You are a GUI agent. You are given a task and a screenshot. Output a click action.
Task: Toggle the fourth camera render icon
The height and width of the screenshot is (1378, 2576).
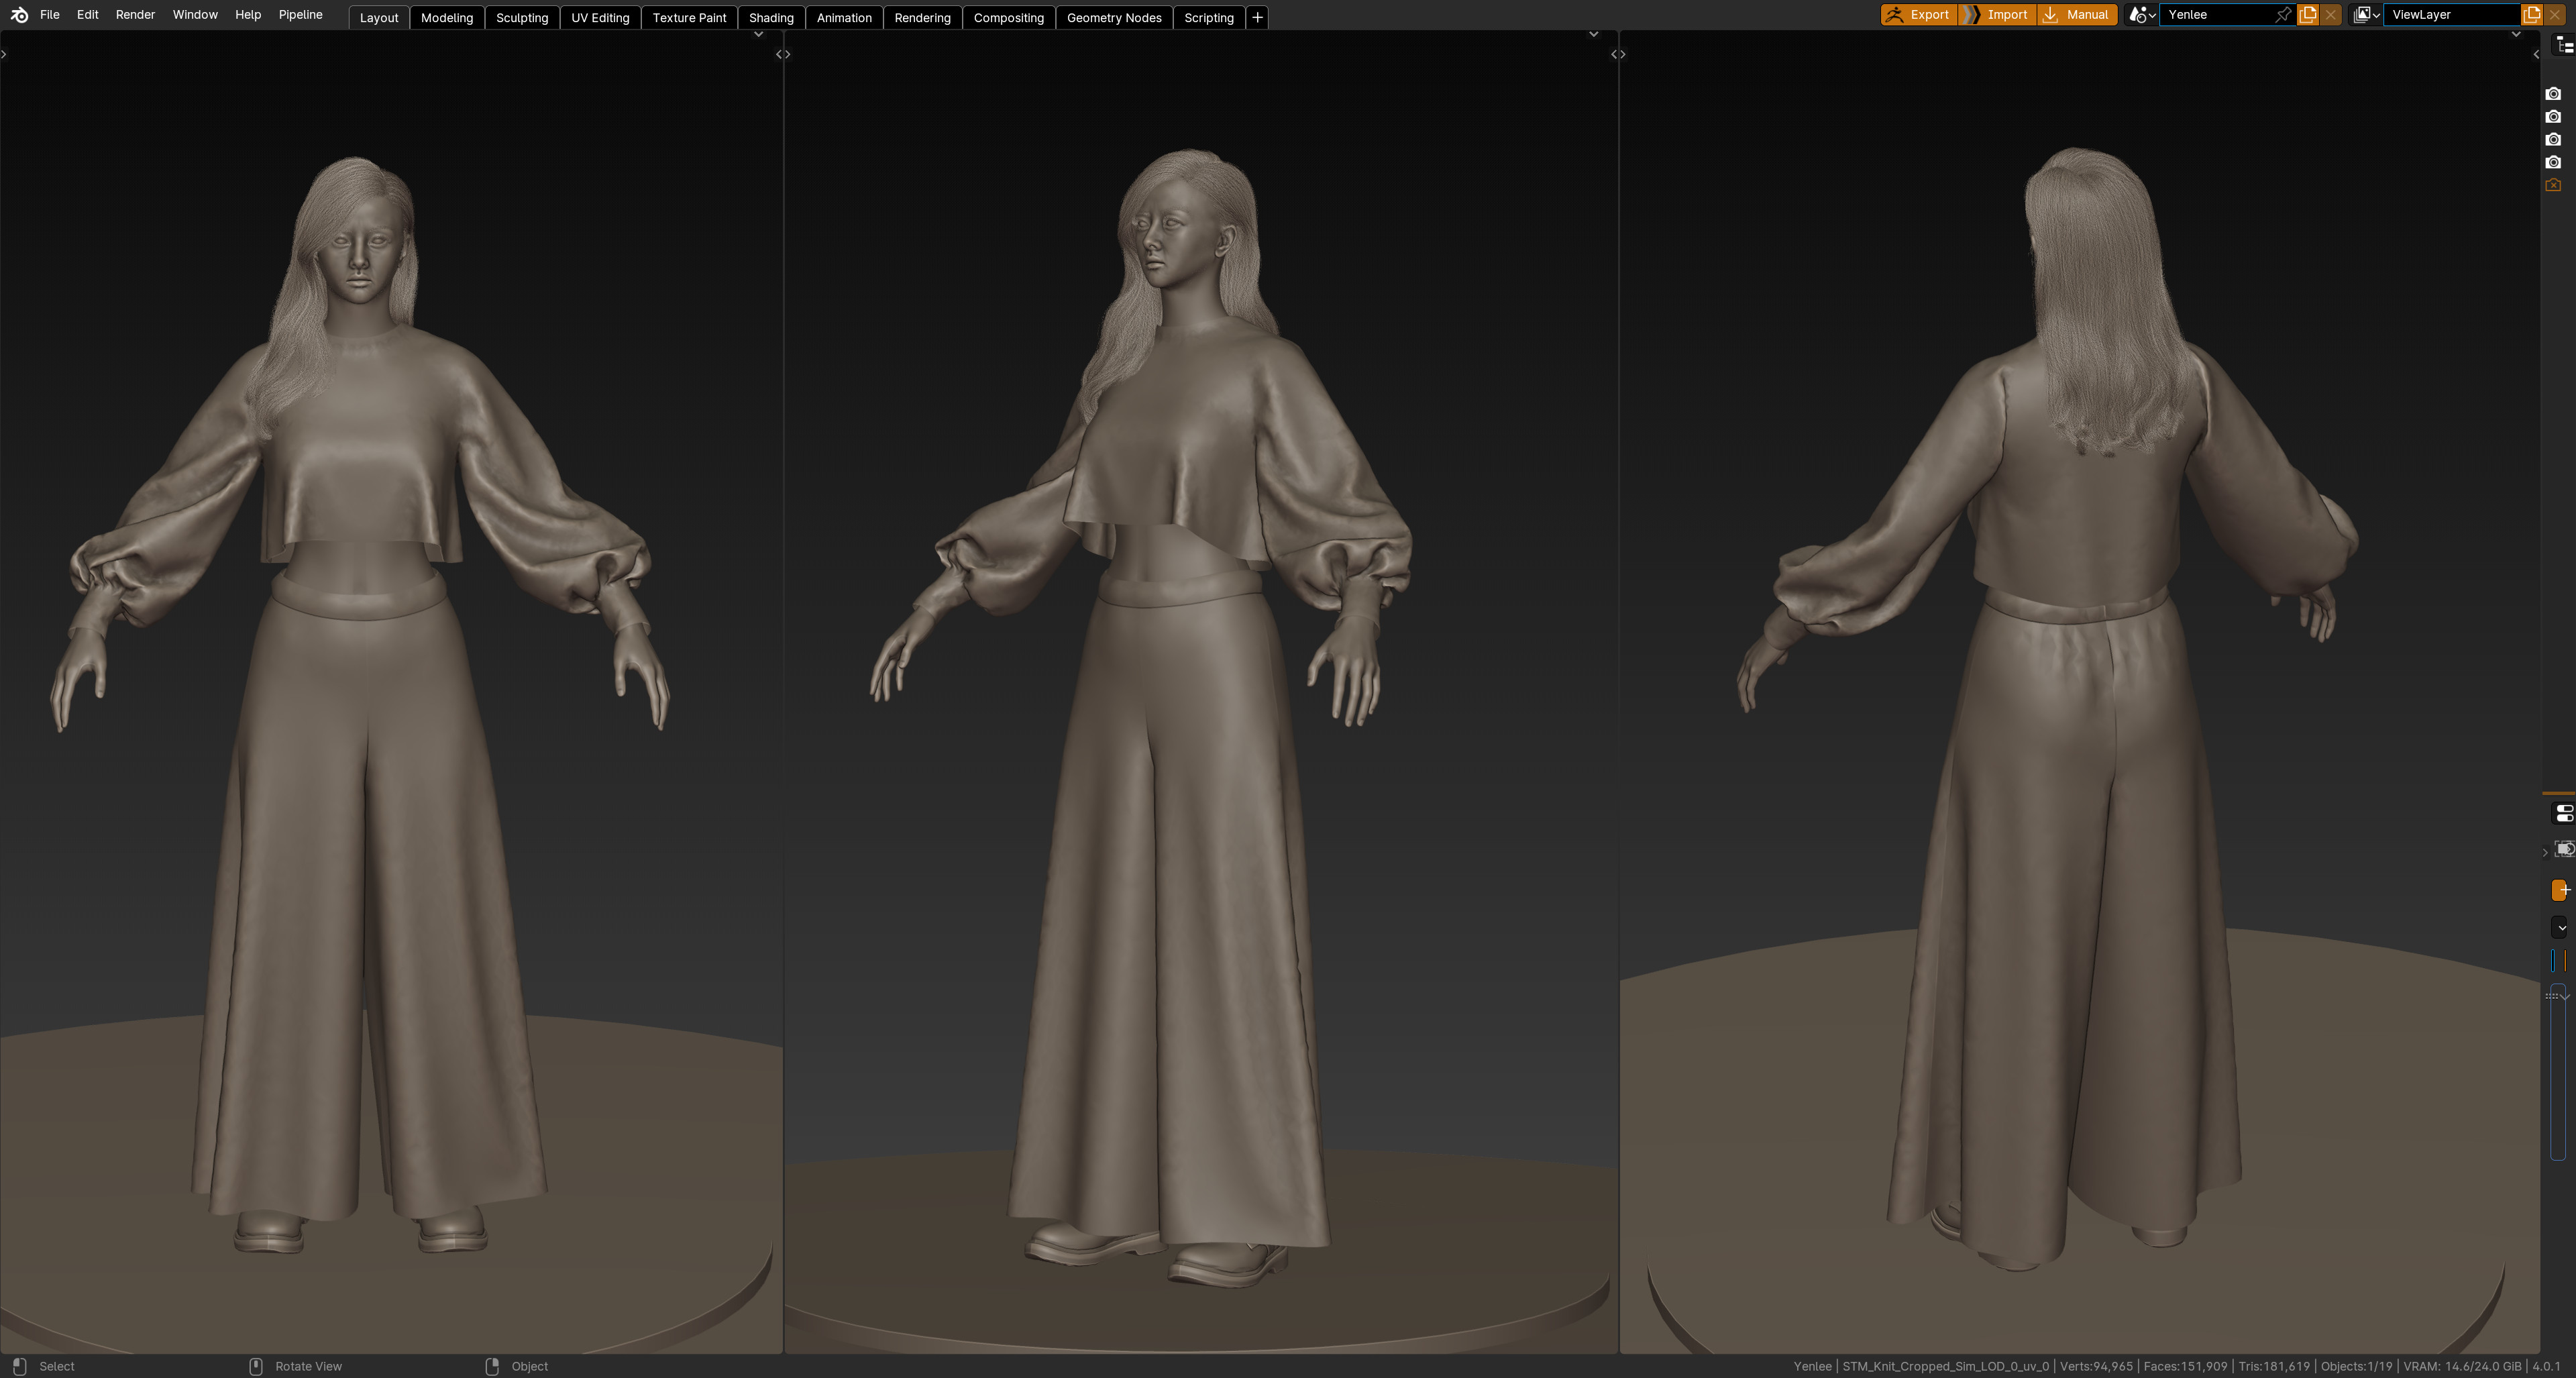coord(2553,163)
